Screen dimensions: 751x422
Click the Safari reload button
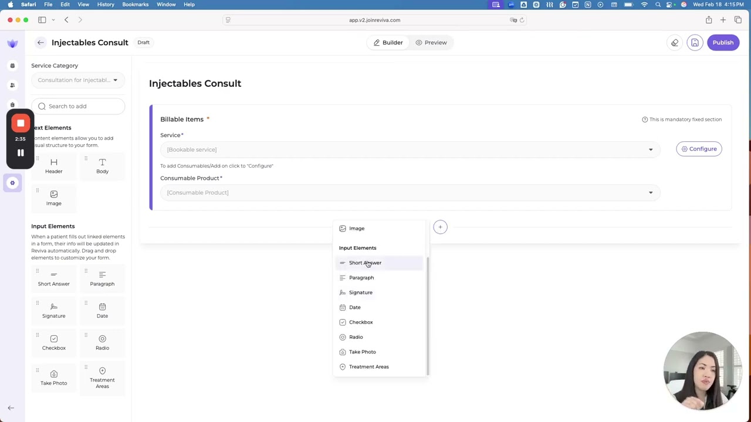coord(522,20)
